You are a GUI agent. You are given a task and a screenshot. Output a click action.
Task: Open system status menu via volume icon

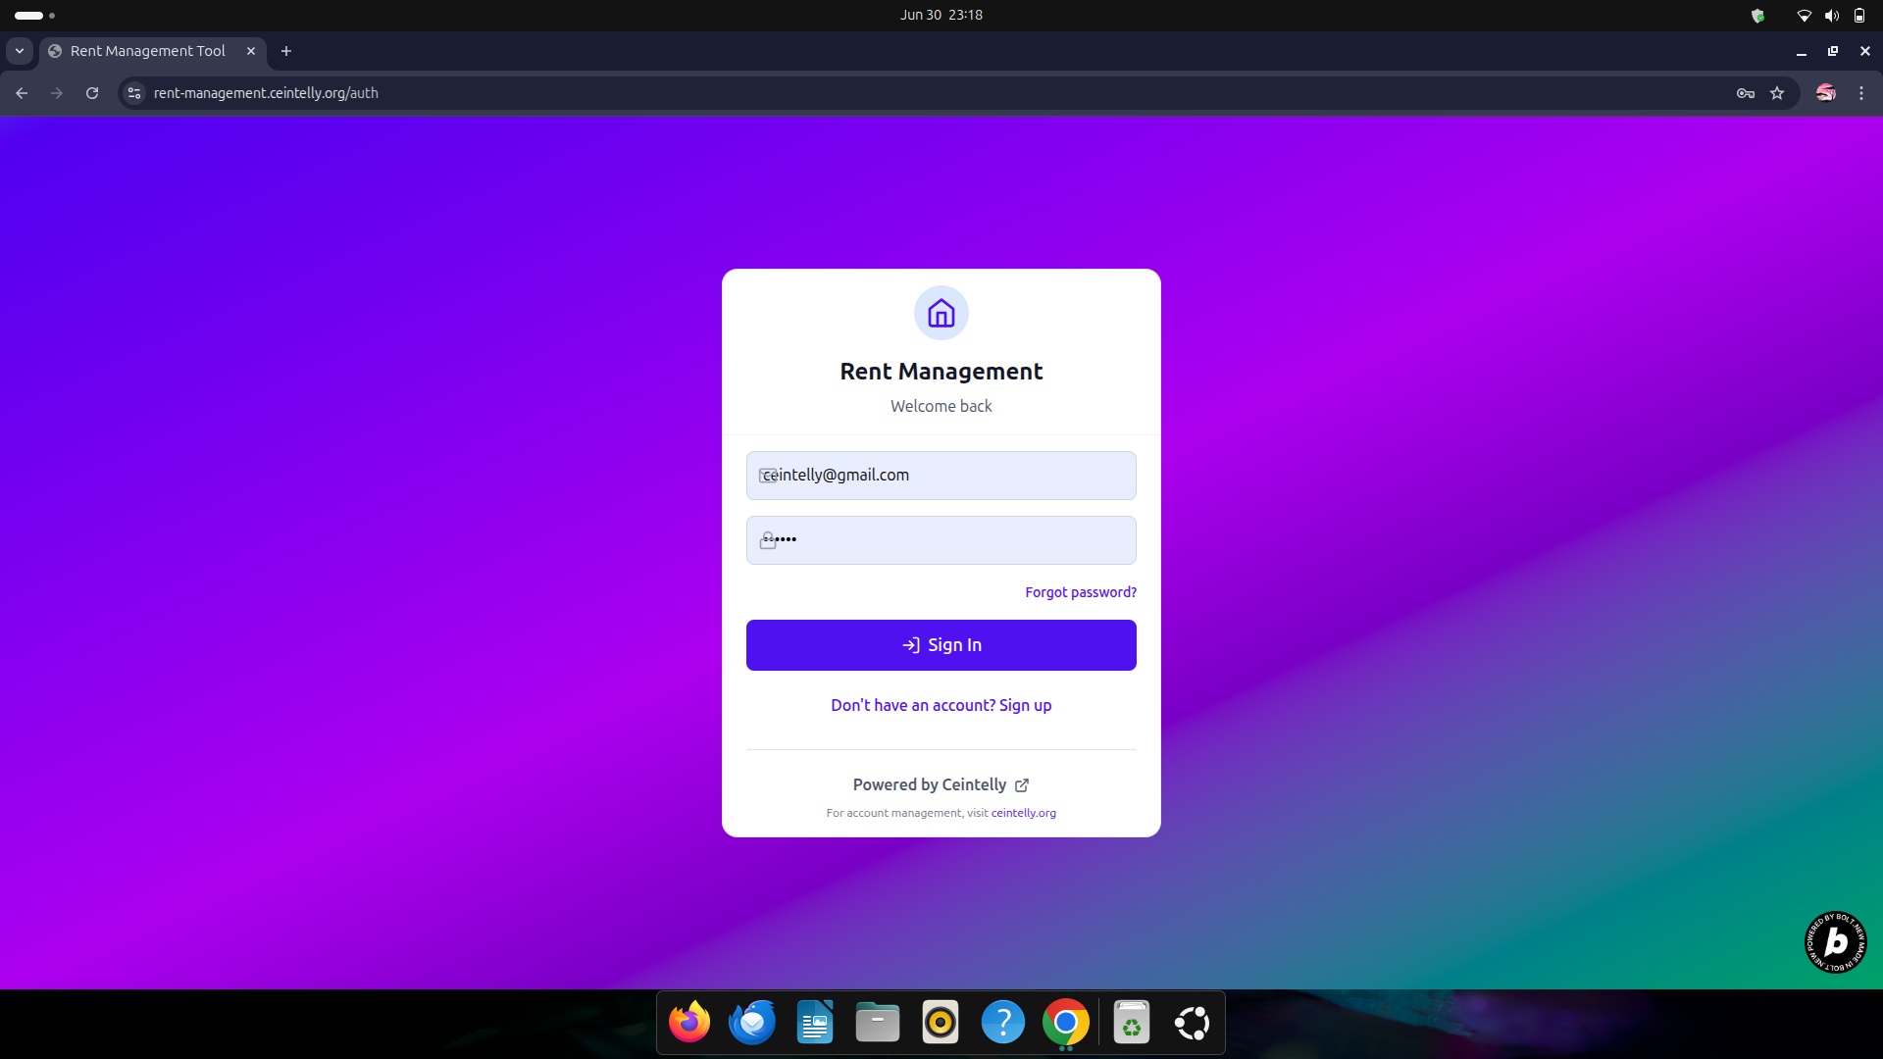pos(1831,16)
